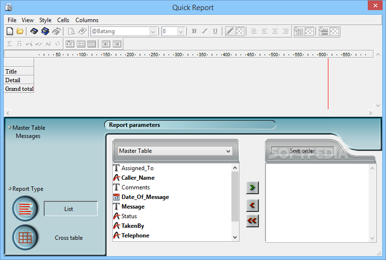Open the Columns menu

coord(87,20)
